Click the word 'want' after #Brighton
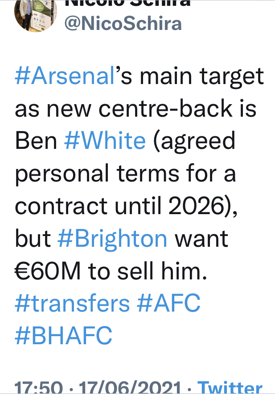This screenshot has width=275, height=401. coord(201,239)
